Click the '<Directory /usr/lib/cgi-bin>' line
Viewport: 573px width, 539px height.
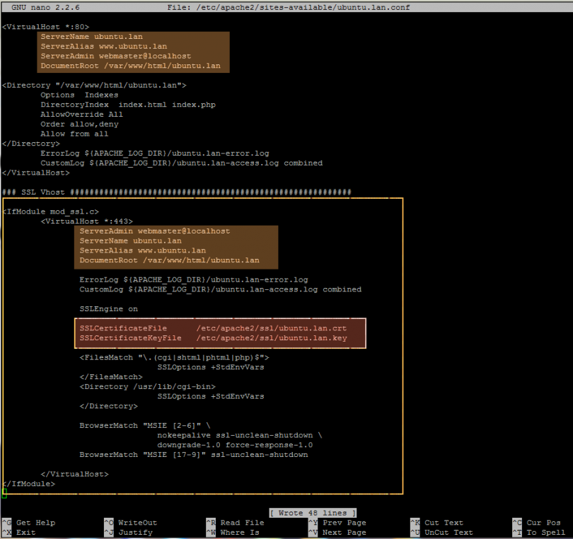click(148, 387)
